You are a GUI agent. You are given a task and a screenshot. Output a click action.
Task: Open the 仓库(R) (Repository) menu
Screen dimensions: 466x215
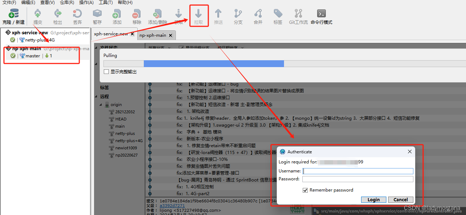click(67, 3)
